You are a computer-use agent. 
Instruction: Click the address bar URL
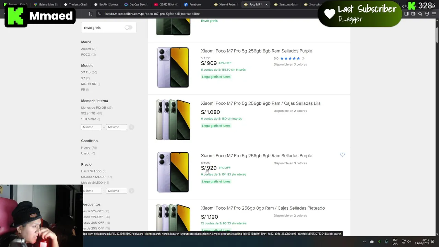pyautogui.click(x=152, y=14)
